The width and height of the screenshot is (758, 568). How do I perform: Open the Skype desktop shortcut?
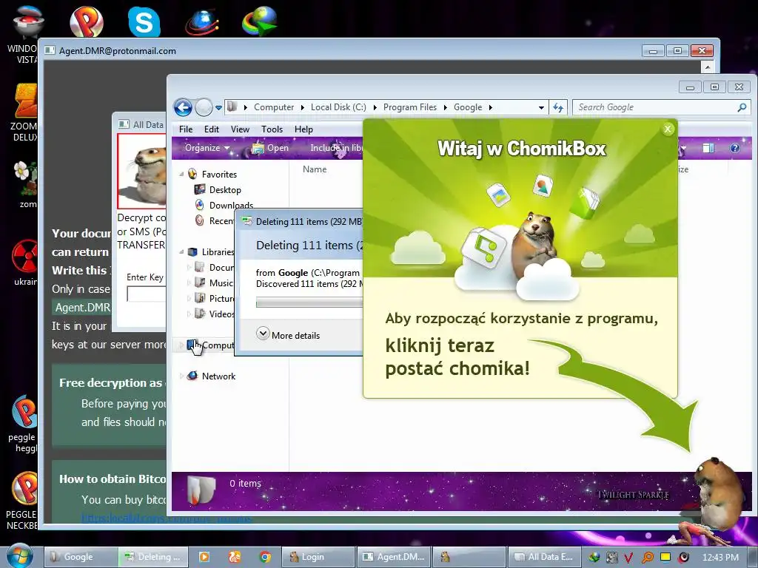tap(144, 21)
